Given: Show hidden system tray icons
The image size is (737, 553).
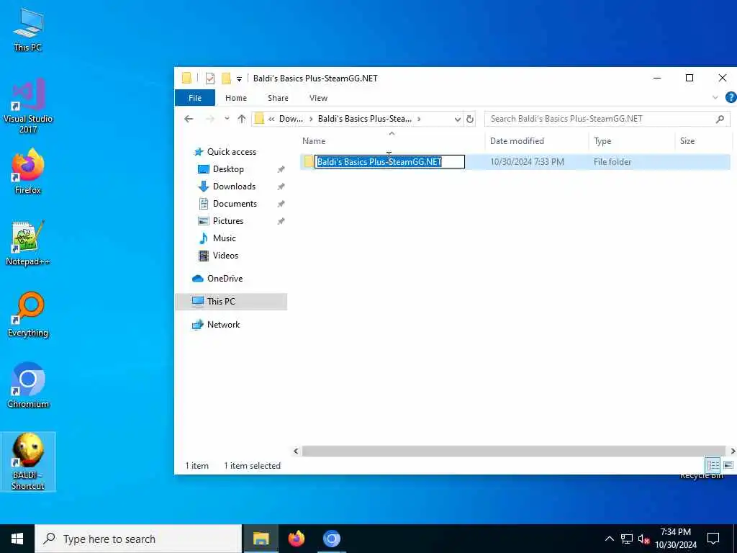Looking at the screenshot, I should pos(609,539).
